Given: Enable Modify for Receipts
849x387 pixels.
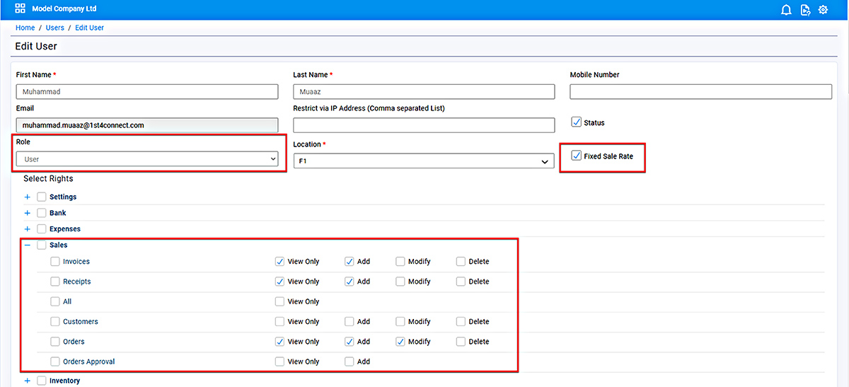Looking at the screenshot, I should pyautogui.click(x=401, y=282).
